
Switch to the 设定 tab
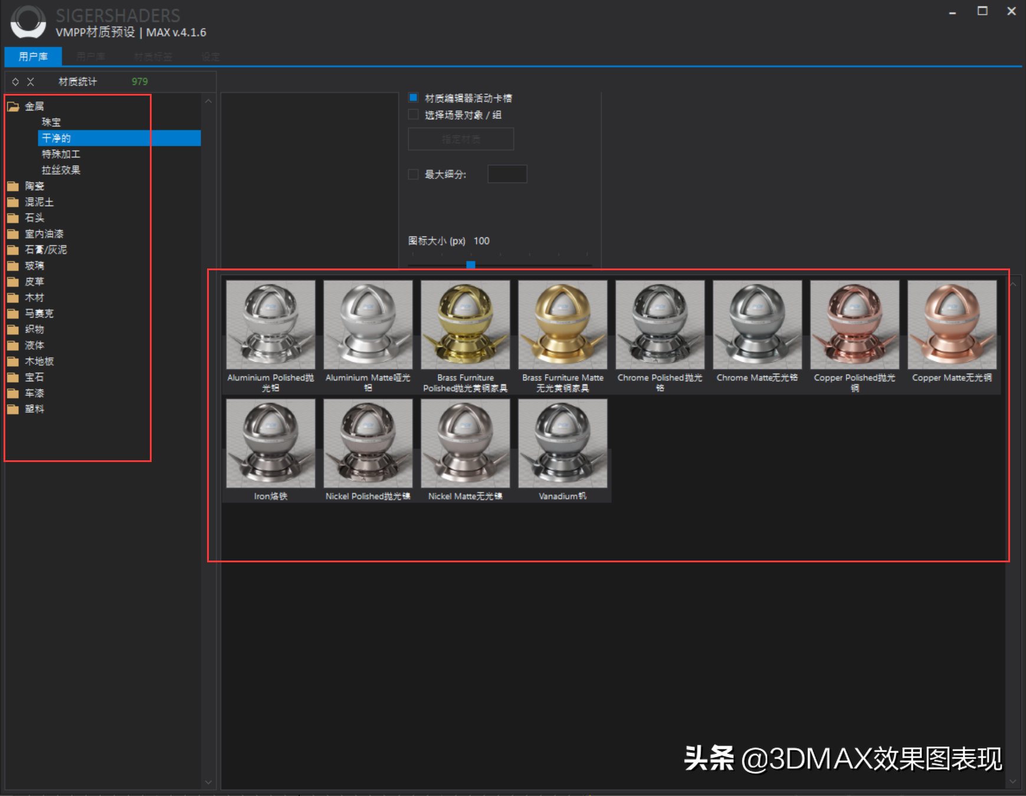[x=211, y=56]
